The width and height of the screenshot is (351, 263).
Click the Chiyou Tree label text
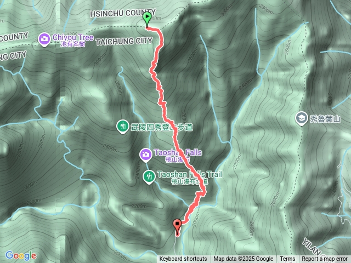click(73, 37)
